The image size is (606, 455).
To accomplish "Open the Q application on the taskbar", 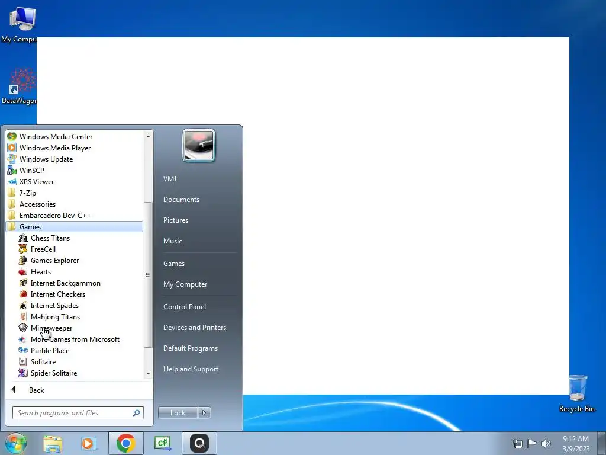I will point(199,443).
